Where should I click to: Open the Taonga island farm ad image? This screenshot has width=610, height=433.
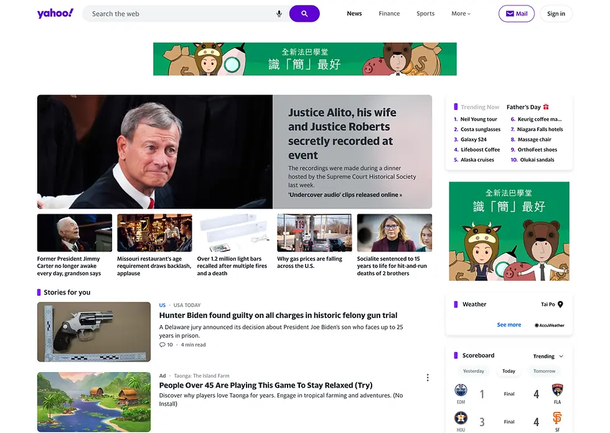[94, 402]
